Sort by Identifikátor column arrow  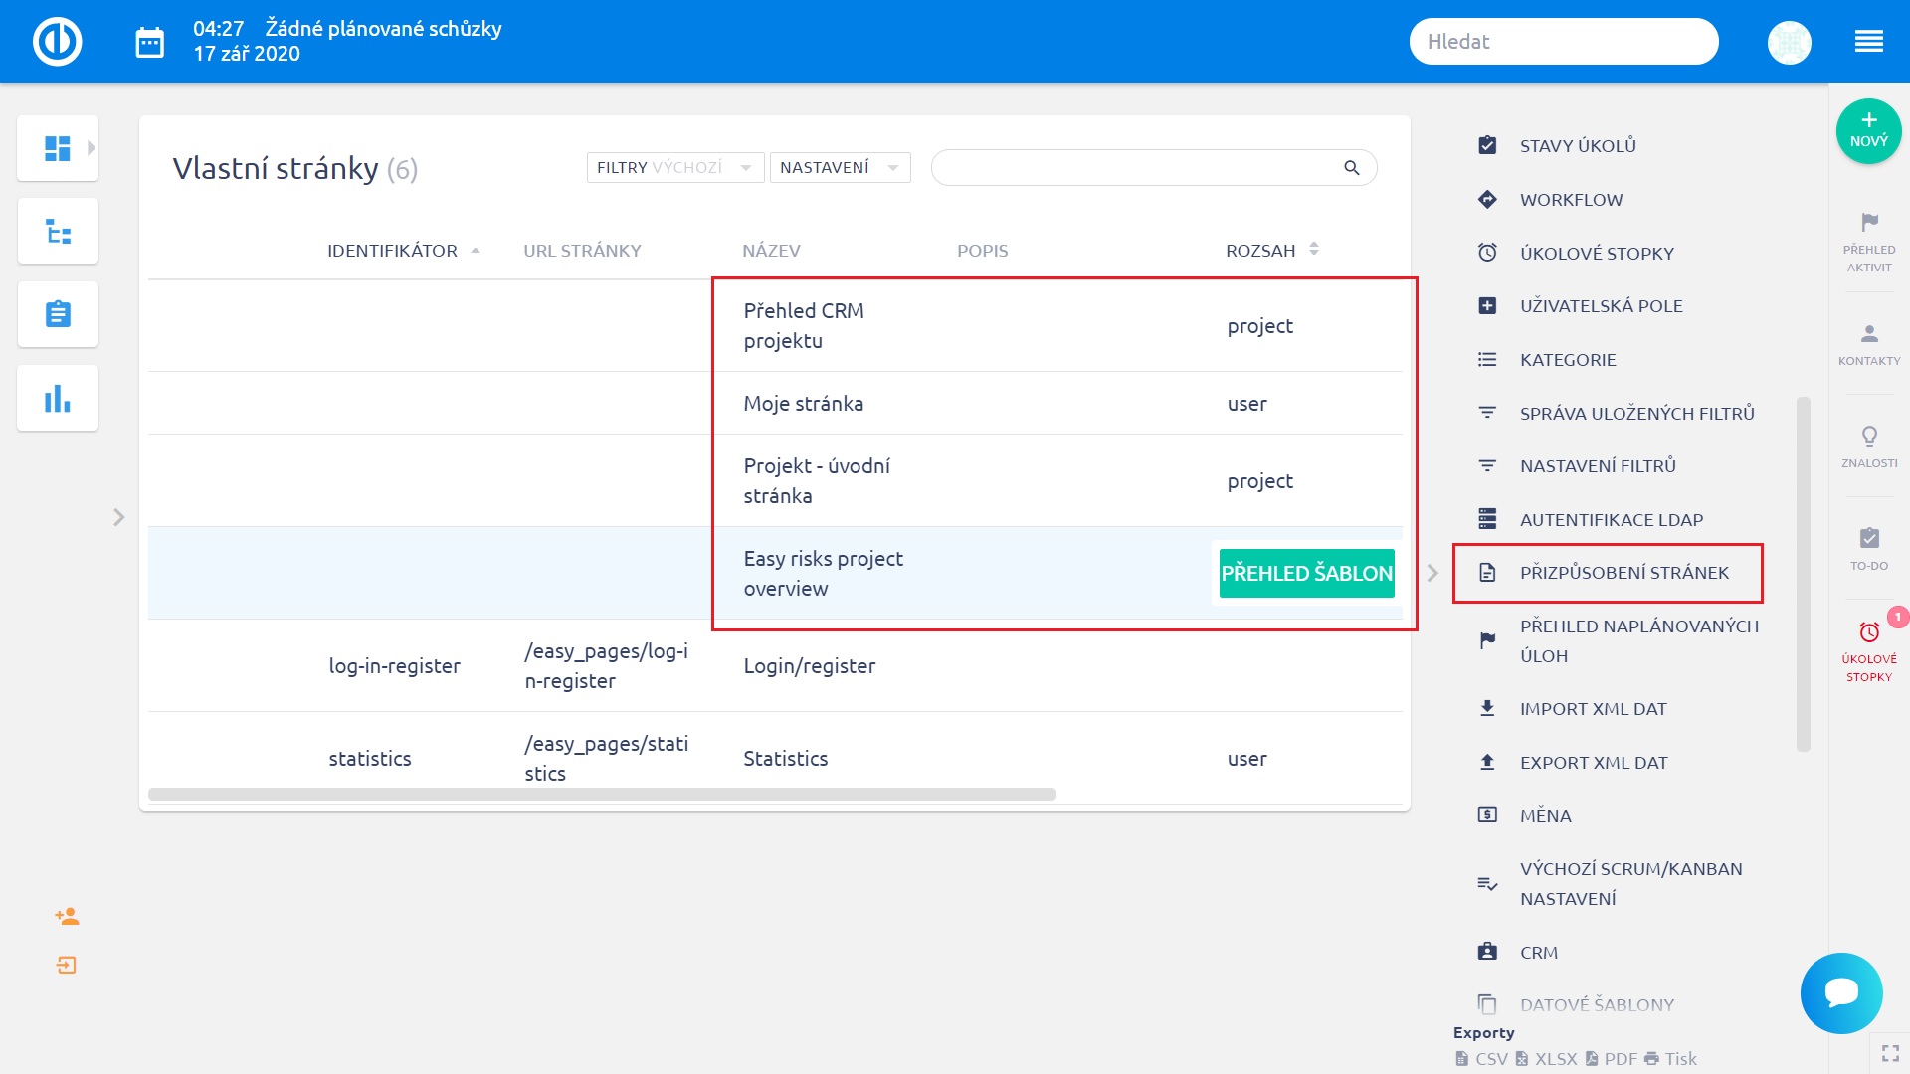pos(476,251)
